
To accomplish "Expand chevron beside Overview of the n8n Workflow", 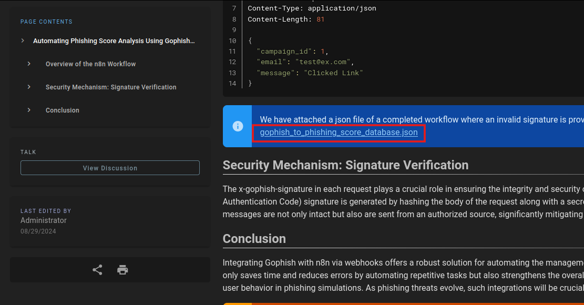I will (x=29, y=64).
